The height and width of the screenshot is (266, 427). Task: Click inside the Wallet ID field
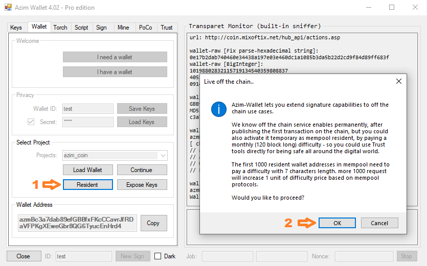pyautogui.click(x=87, y=109)
